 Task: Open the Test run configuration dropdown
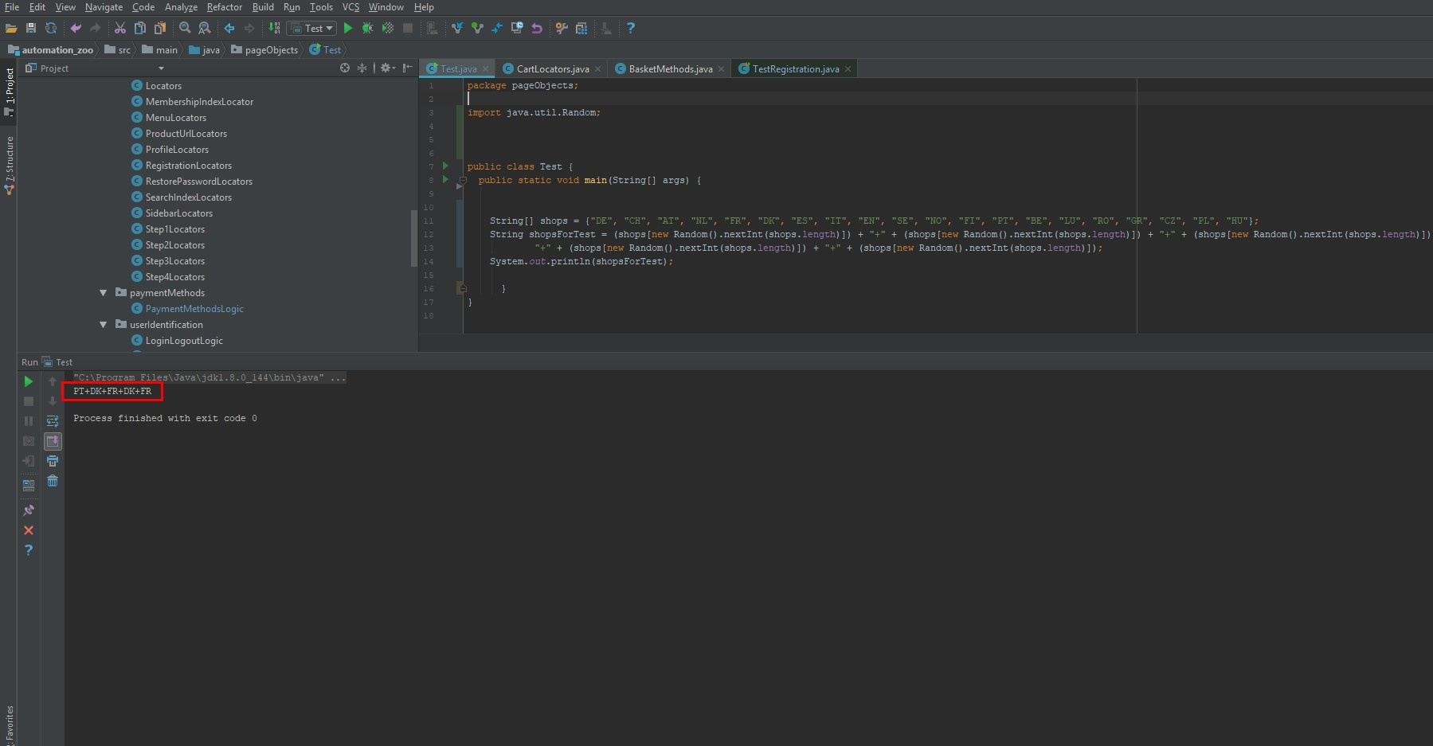(x=312, y=28)
